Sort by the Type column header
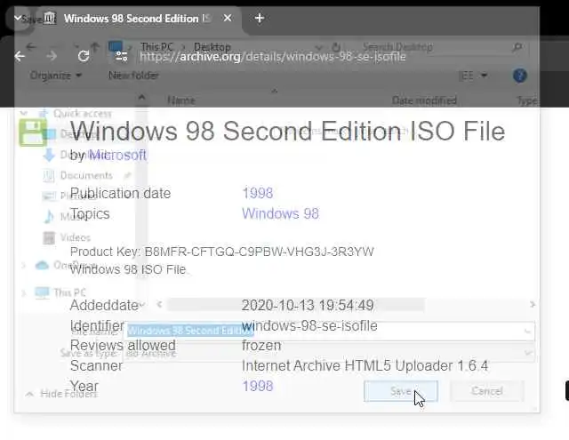This screenshot has height=440, width=569. (527, 100)
